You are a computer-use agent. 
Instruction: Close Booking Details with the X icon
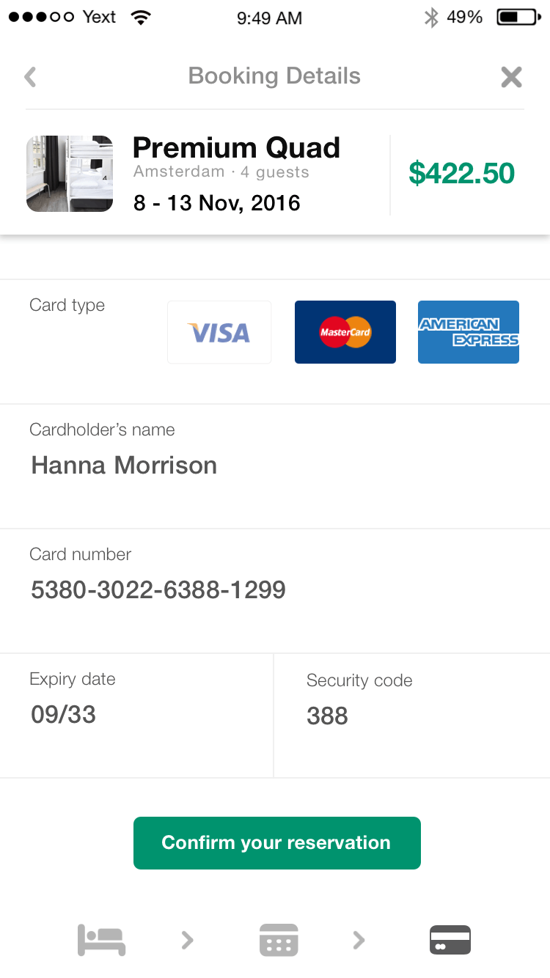coord(511,77)
